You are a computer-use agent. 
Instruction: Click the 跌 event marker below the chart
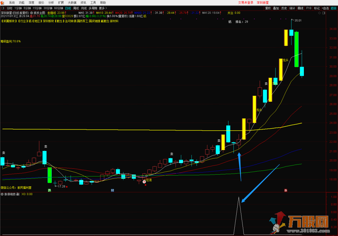[49, 190]
